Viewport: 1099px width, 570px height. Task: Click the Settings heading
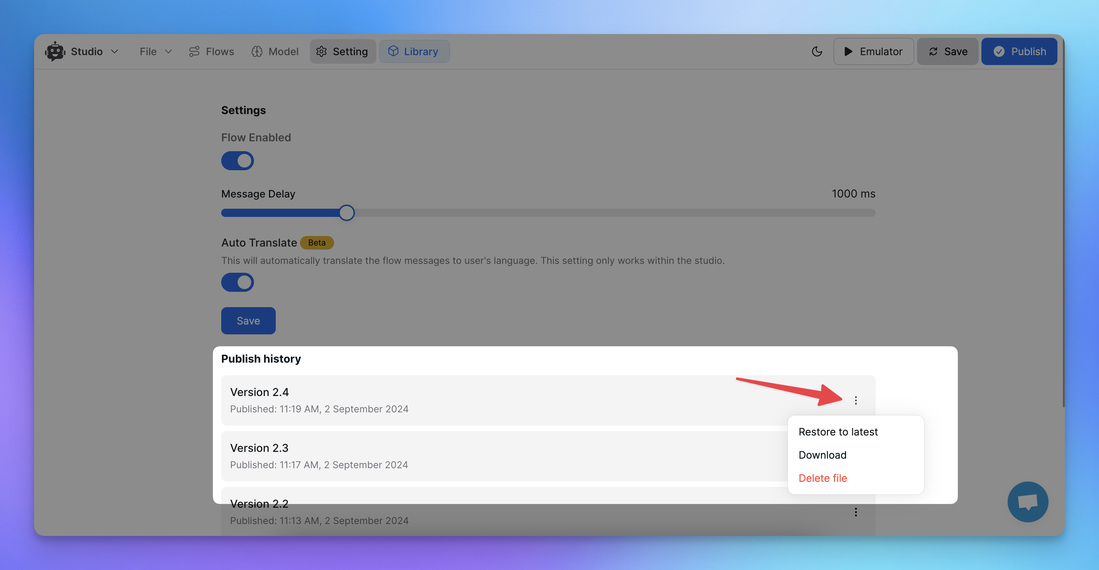pos(243,110)
